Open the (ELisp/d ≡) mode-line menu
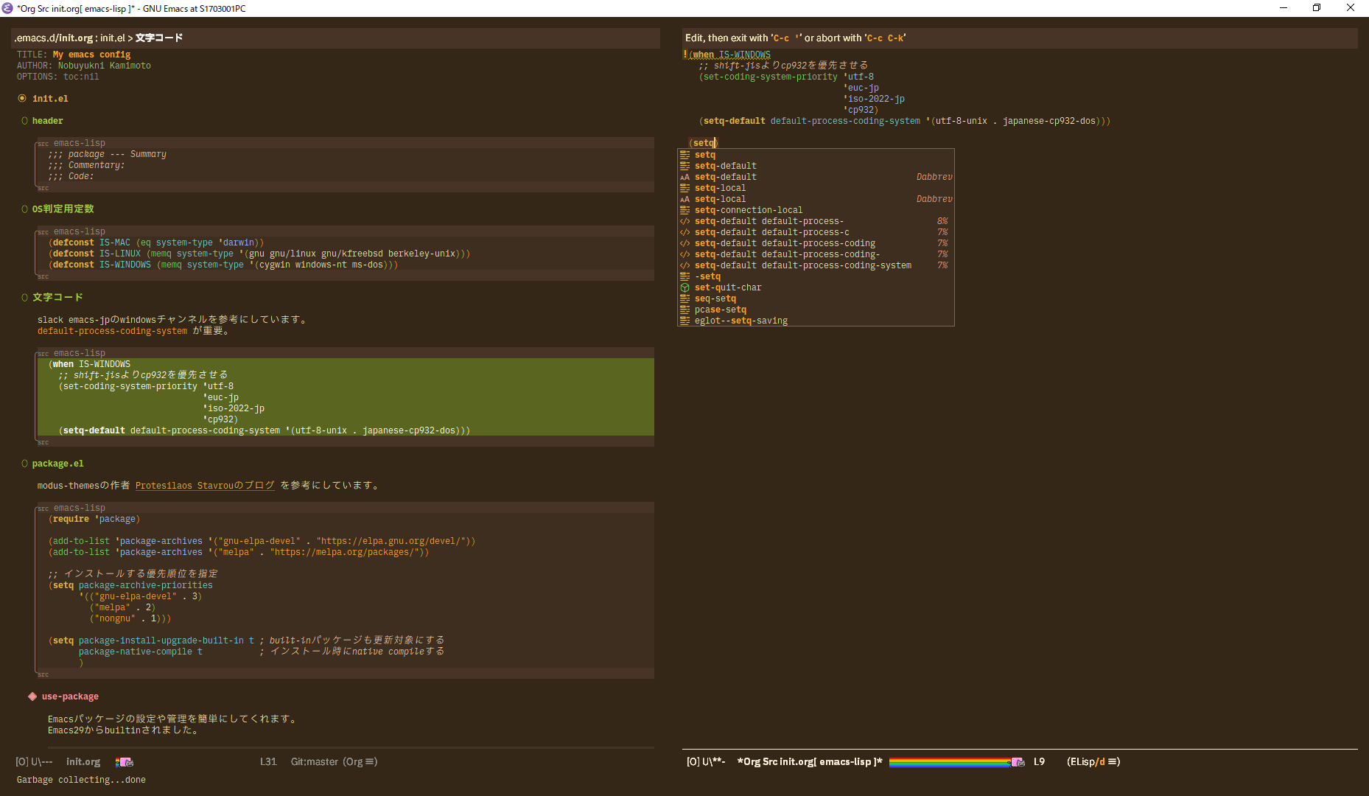This screenshot has height=796, width=1369. point(1093,762)
